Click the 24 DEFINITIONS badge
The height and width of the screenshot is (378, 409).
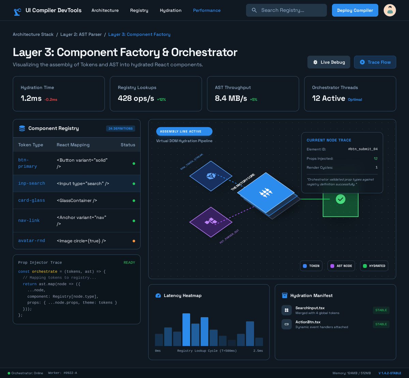pos(121,129)
